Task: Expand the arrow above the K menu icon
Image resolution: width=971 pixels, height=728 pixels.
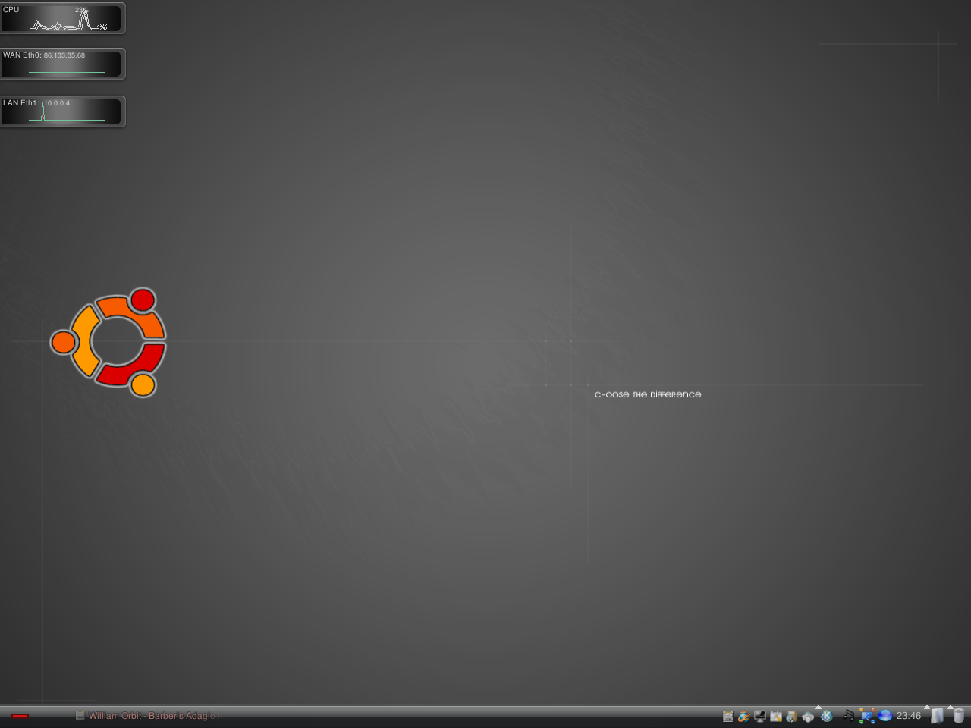Action: point(819,707)
